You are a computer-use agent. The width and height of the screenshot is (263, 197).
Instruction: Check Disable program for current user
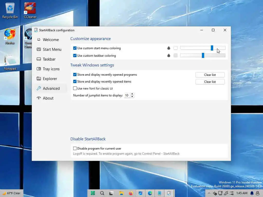[x=75, y=149]
